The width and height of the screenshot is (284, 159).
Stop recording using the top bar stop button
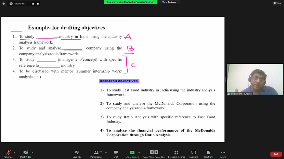coord(38,4)
